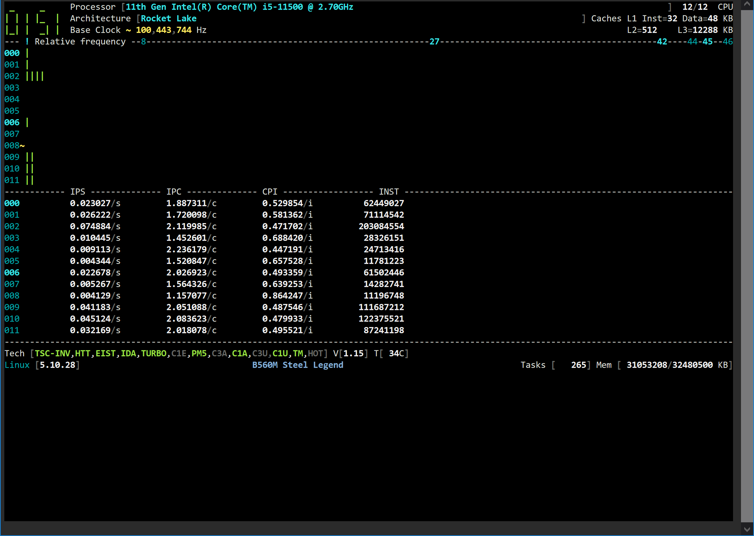Viewport: 754px width, 536px height.
Task: Click INST value 122375521
Action: (x=381, y=319)
